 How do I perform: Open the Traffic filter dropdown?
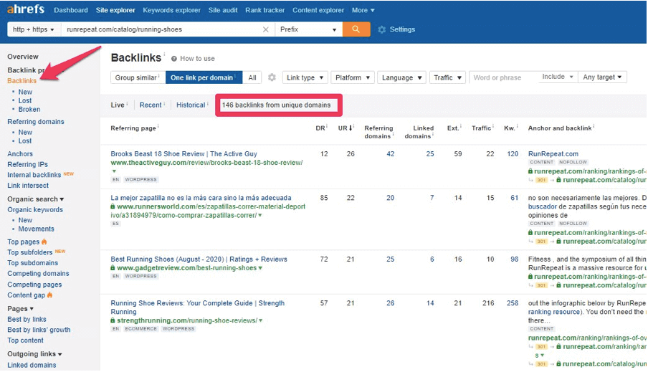click(x=447, y=77)
